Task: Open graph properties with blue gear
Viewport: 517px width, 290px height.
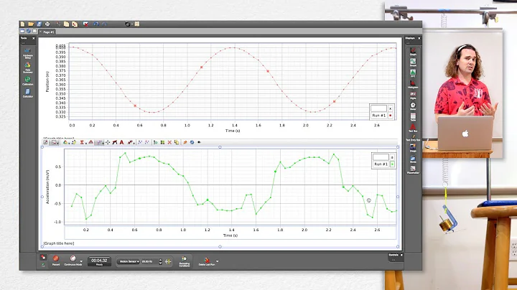Action: 192,142
